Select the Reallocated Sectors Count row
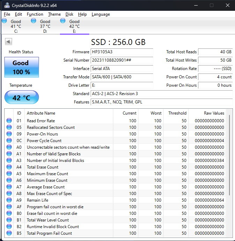Screen dimensions: 235x241 (51, 127)
